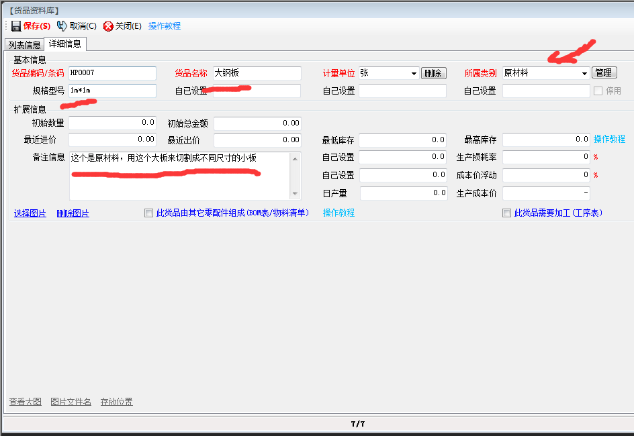Click the 货品编码/条码 input field
The image size is (634, 436).
pyautogui.click(x=112, y=73)
